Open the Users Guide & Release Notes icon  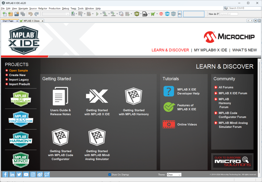(60, 96)
